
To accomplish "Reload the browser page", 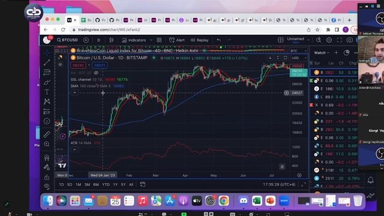I will point(63,29).
